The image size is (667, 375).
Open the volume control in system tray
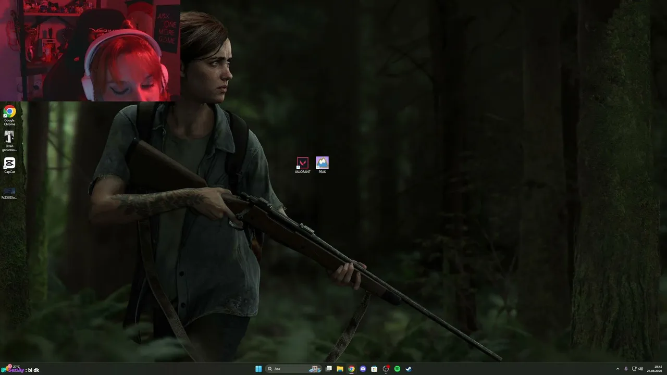(x=640, y=369)
